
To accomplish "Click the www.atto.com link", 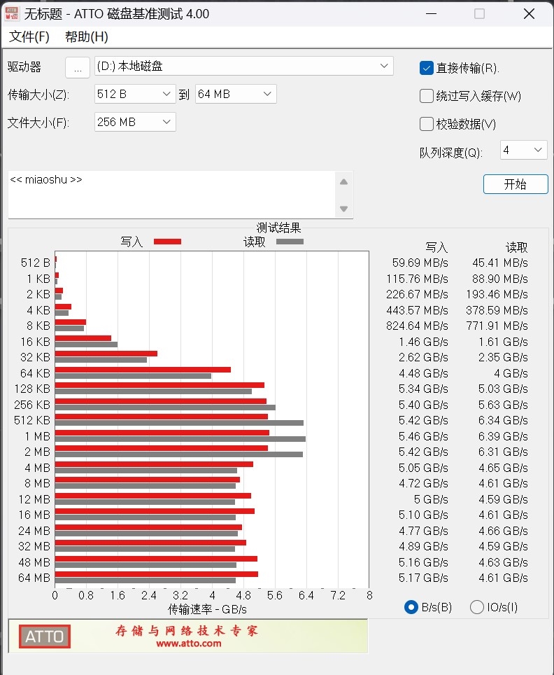I will 189,643.
